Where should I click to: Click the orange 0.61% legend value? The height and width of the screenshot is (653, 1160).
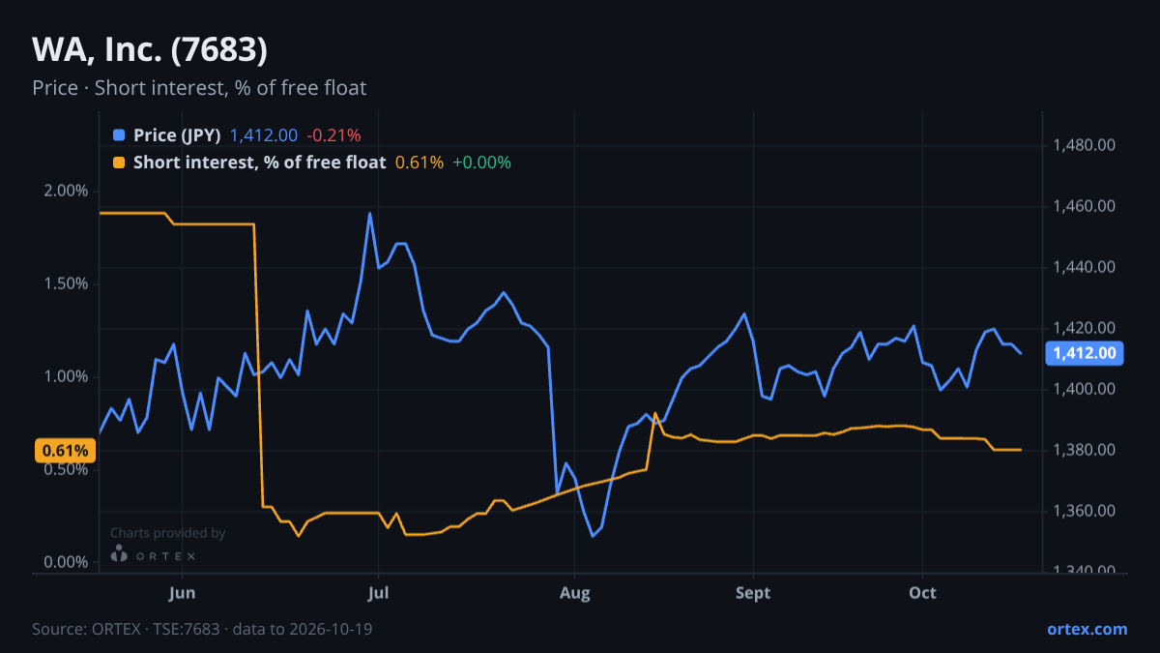[420, 163]
